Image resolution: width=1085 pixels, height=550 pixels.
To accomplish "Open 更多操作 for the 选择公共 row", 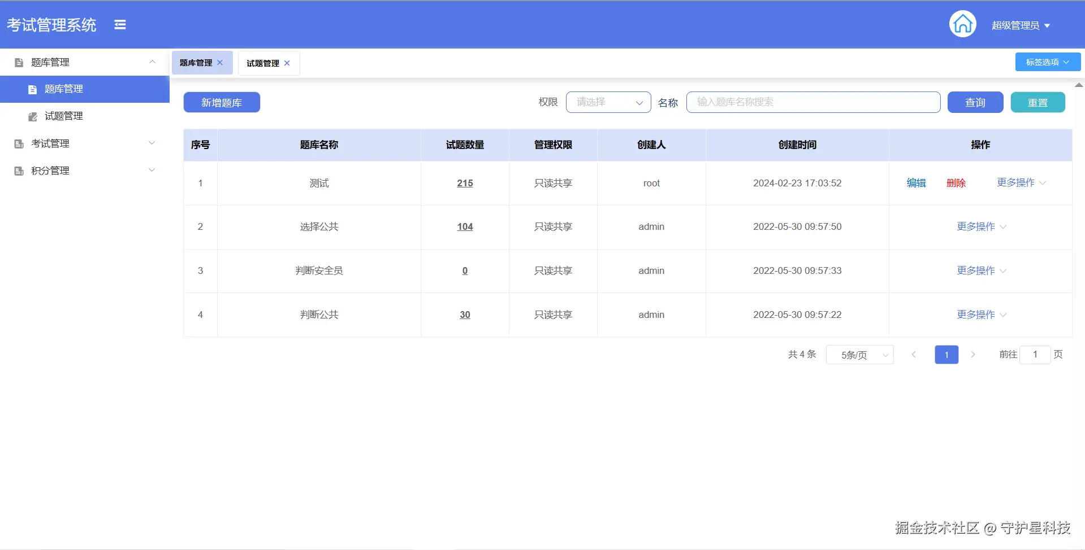I will (976, 226).
